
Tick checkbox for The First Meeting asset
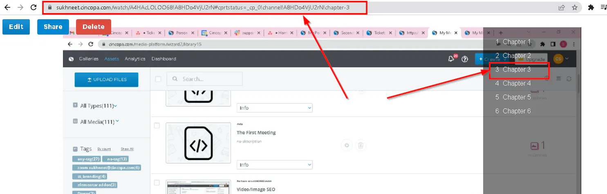(x=157, y=126)
